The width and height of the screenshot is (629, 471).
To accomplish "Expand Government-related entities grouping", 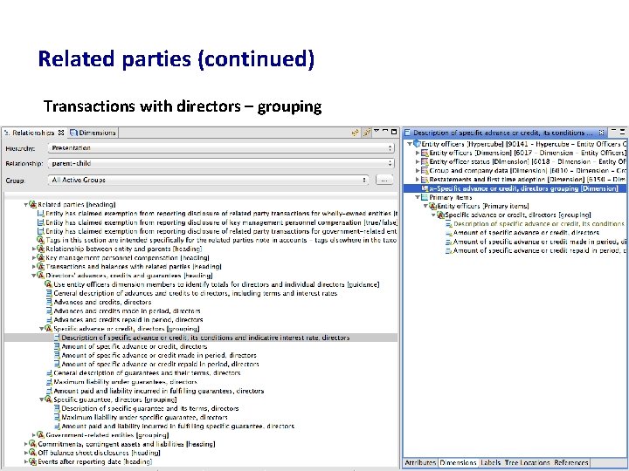I will tap(34, 435).
